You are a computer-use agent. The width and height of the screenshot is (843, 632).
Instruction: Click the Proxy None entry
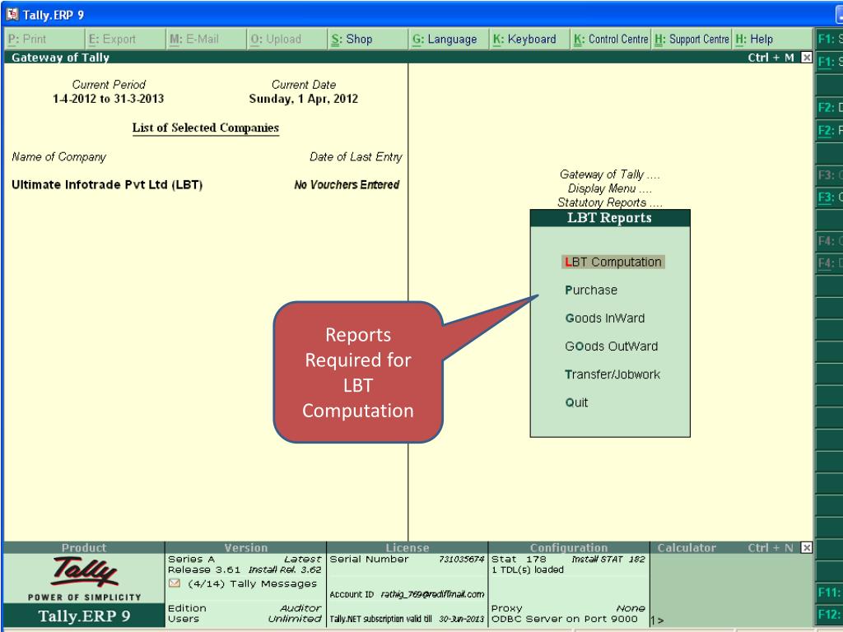click(568, 608)
